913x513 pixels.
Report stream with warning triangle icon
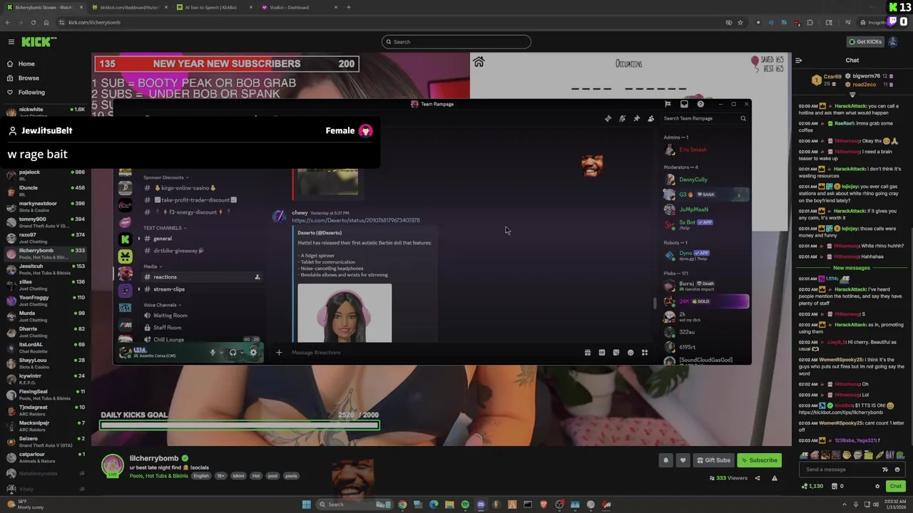point(775,478)
